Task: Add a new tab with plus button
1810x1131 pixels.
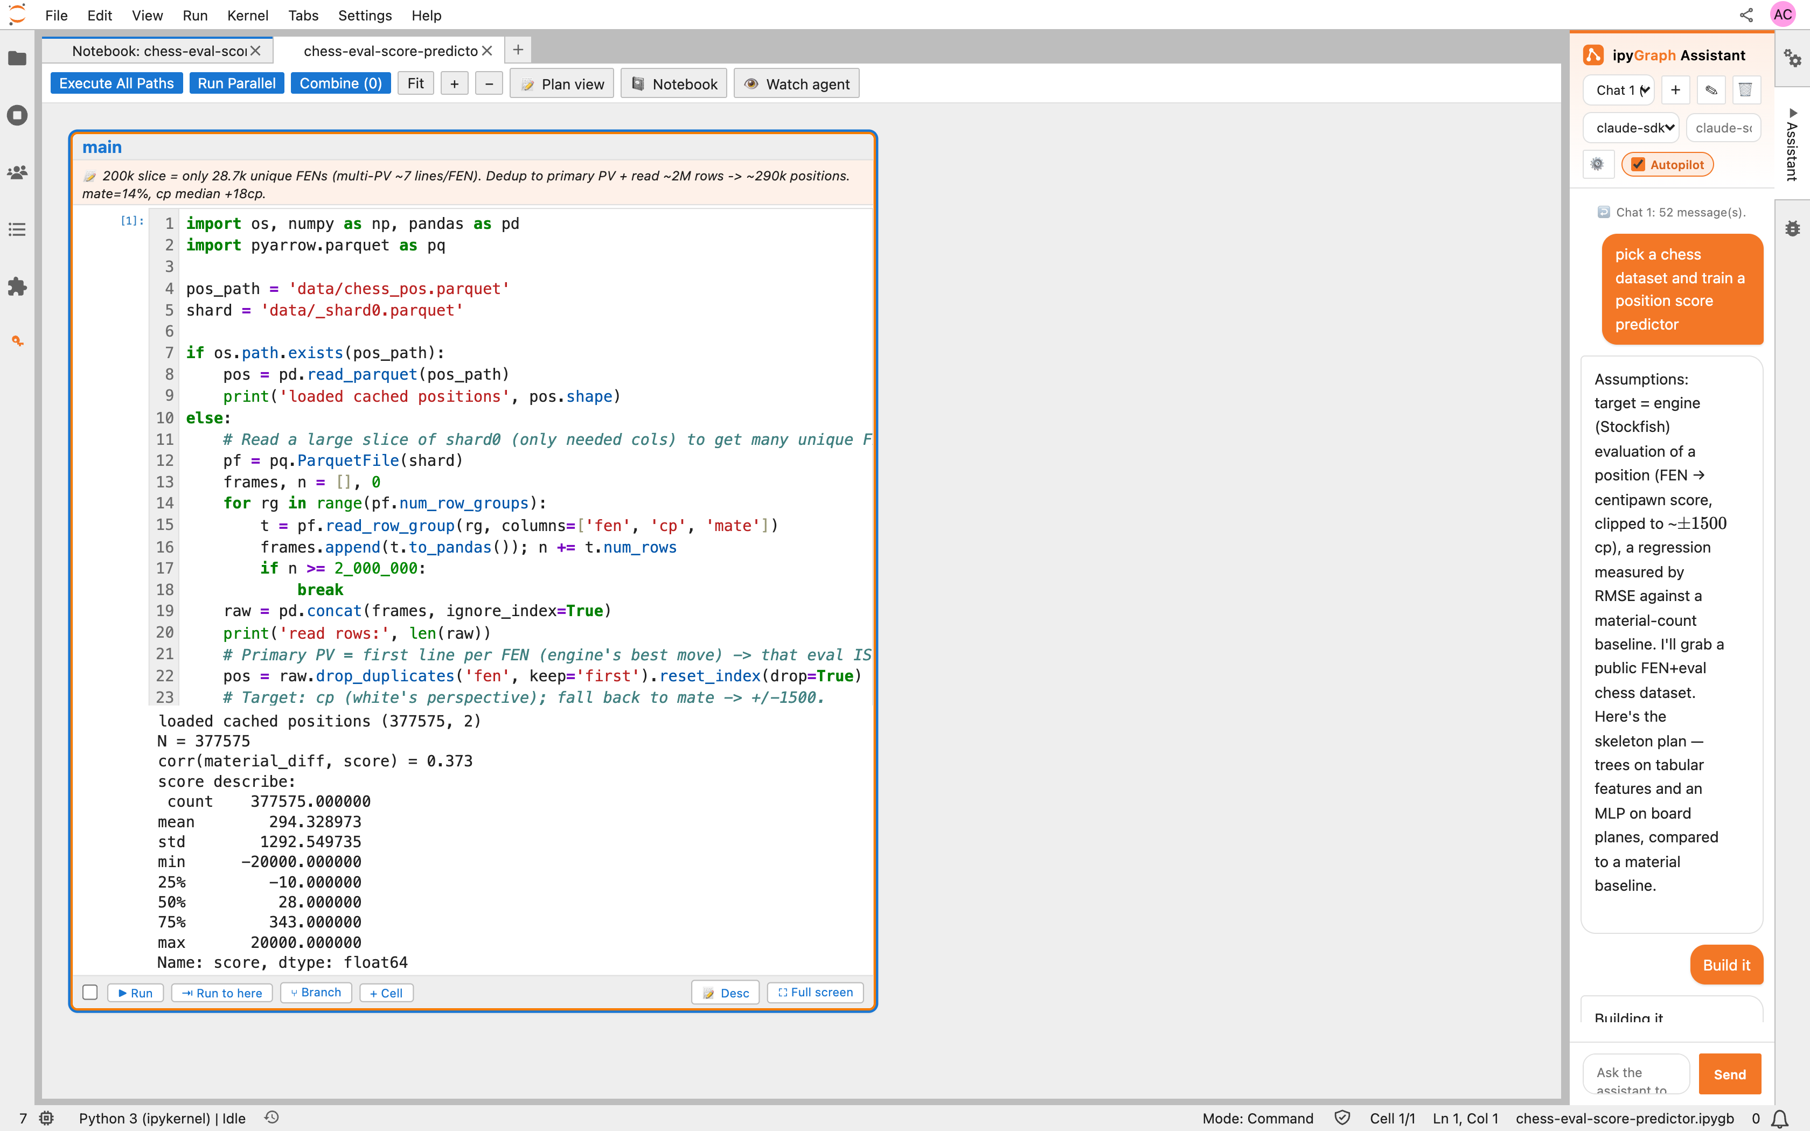Action: (518, 50)
